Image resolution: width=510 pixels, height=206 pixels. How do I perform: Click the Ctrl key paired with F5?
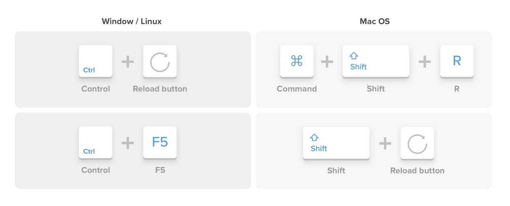point(95,143)
